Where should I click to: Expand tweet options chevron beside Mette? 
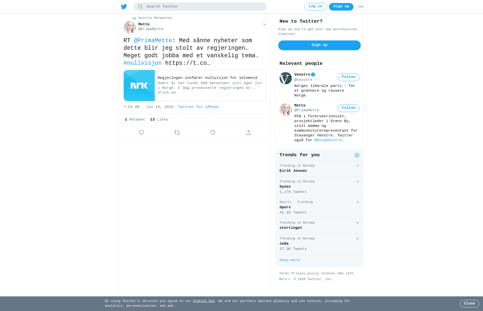264,24
